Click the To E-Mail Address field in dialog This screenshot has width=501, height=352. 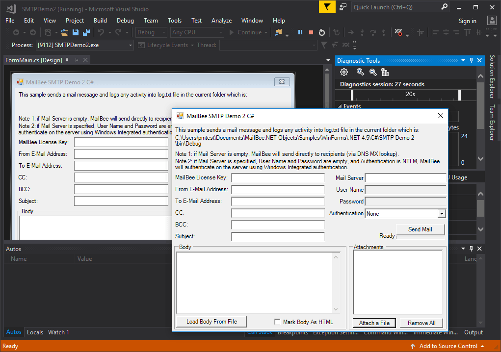[278, 201]
